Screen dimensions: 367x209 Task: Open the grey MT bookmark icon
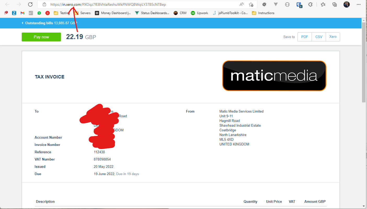pos(31,13)
